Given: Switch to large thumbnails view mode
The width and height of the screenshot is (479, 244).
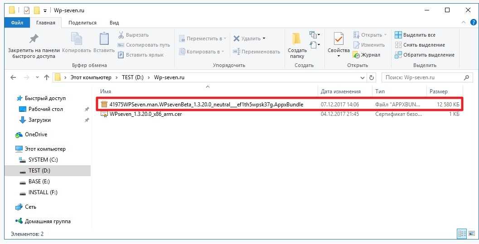Looking at the screenshot, I should point(471,234).
